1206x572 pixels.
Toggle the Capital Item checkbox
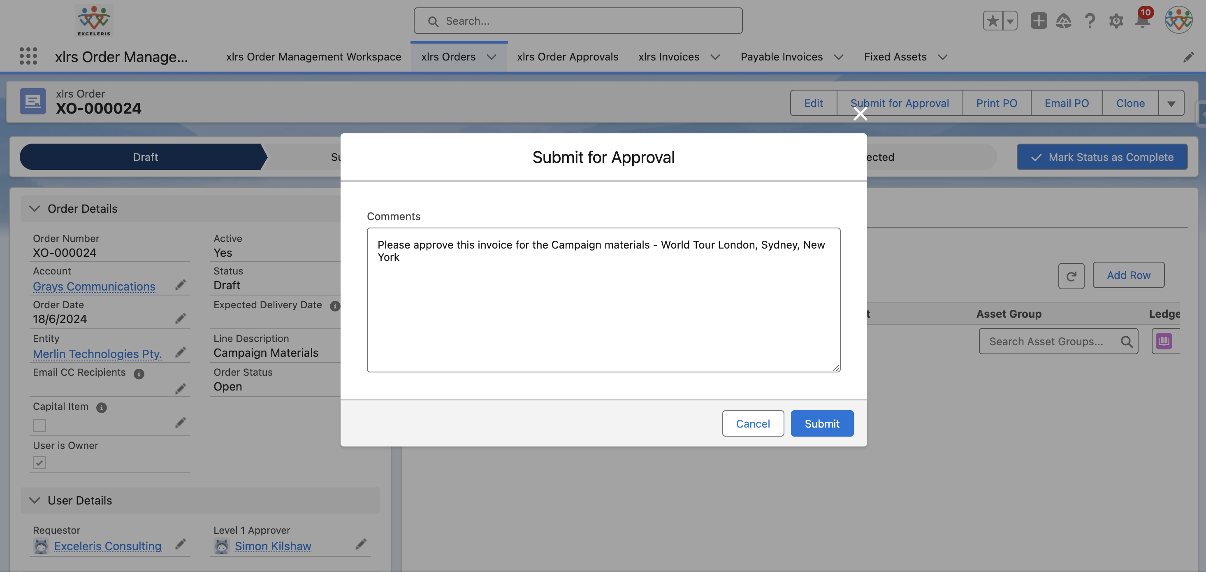[x=40, y=426]
